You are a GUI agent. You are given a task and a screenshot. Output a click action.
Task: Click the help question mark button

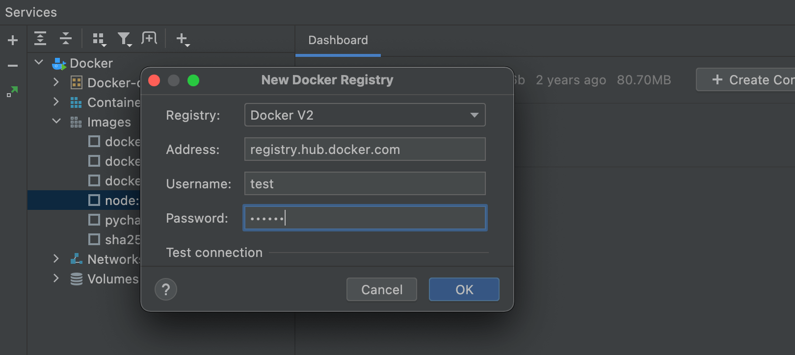point(166,289)
